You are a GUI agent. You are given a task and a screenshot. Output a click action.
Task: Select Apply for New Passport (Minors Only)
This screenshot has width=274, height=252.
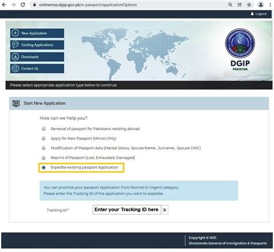[x=44, y=138]
